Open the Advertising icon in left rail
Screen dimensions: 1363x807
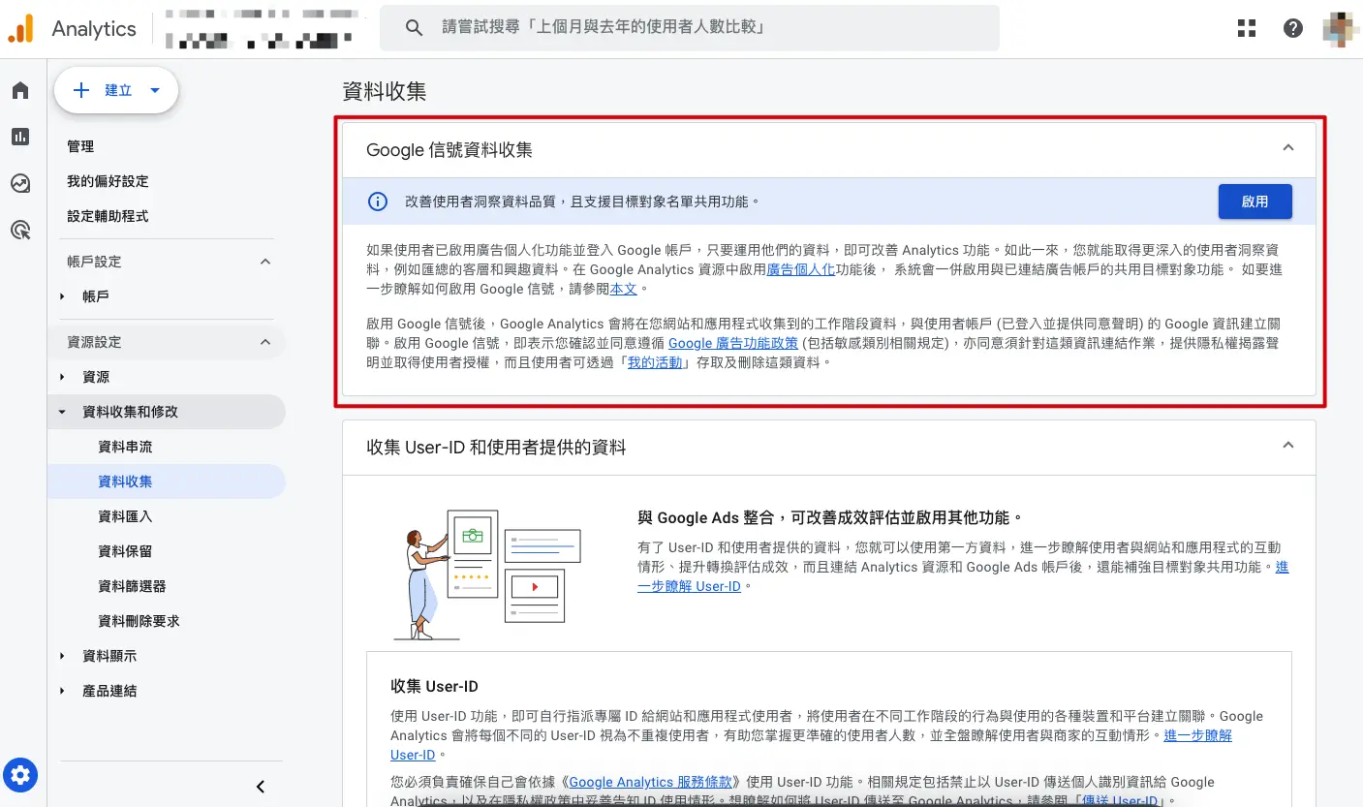click(20, 230)
